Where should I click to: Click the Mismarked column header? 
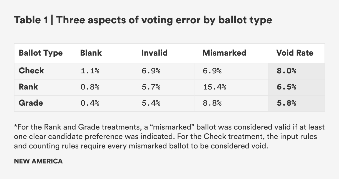coord(224,53)
